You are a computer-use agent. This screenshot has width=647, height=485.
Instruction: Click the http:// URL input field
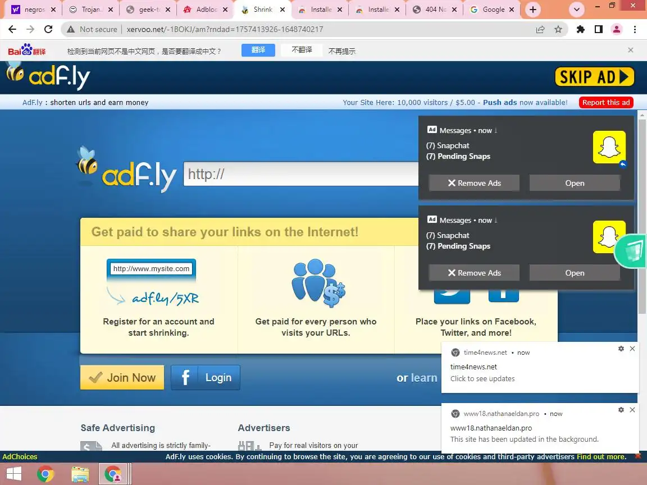301,173
